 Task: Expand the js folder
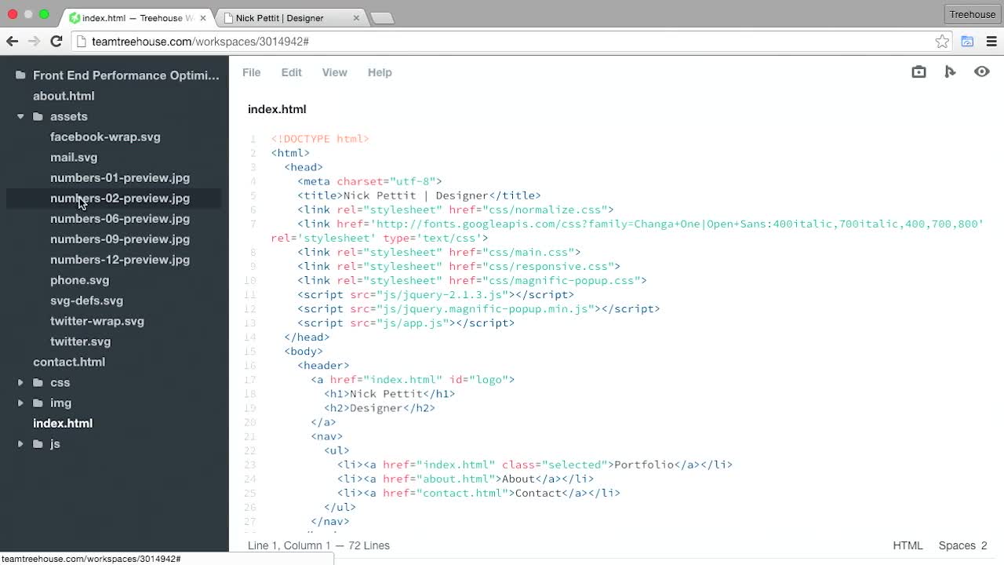click(x=20, y=443)
